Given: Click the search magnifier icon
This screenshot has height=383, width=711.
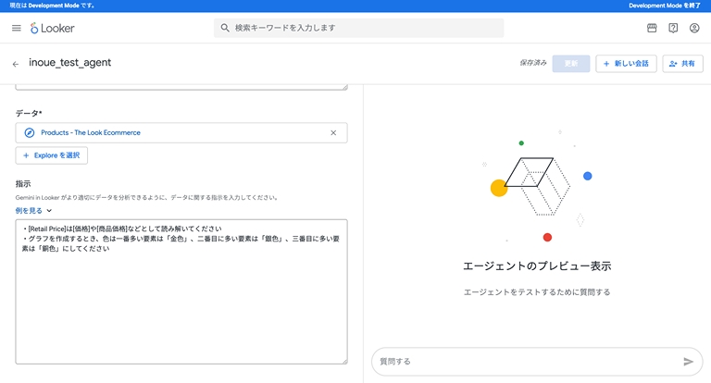Looking at the screenshot, I should [x=225, y=28].
